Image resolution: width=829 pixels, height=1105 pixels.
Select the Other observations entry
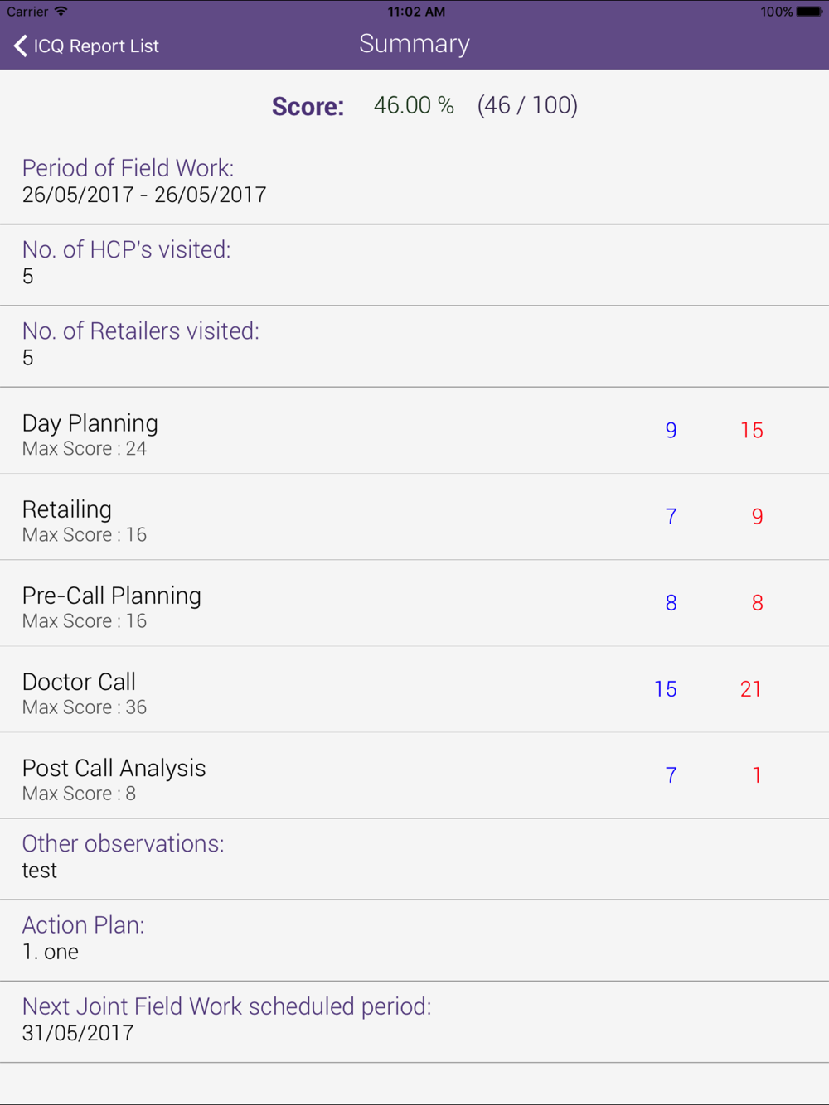[414, 859]
